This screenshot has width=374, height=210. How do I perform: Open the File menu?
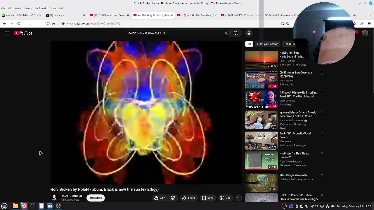tap(4, 8)
